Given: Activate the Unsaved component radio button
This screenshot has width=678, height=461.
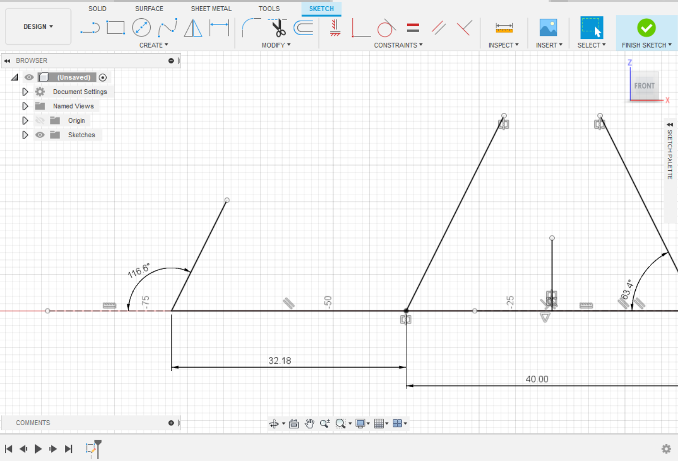Looking at the screenshot, I should pyautogui.click(x=103, y=77).
